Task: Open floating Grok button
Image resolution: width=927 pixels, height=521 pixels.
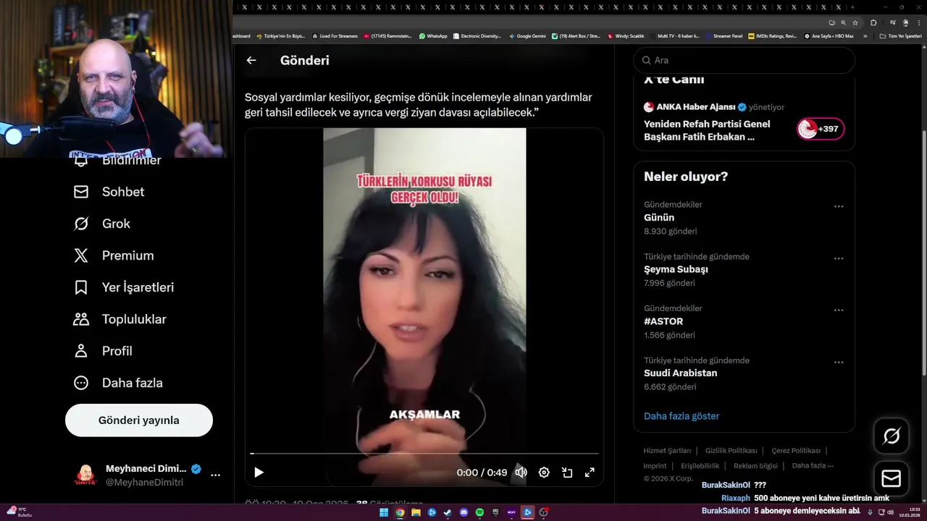Action: point(892,436)
